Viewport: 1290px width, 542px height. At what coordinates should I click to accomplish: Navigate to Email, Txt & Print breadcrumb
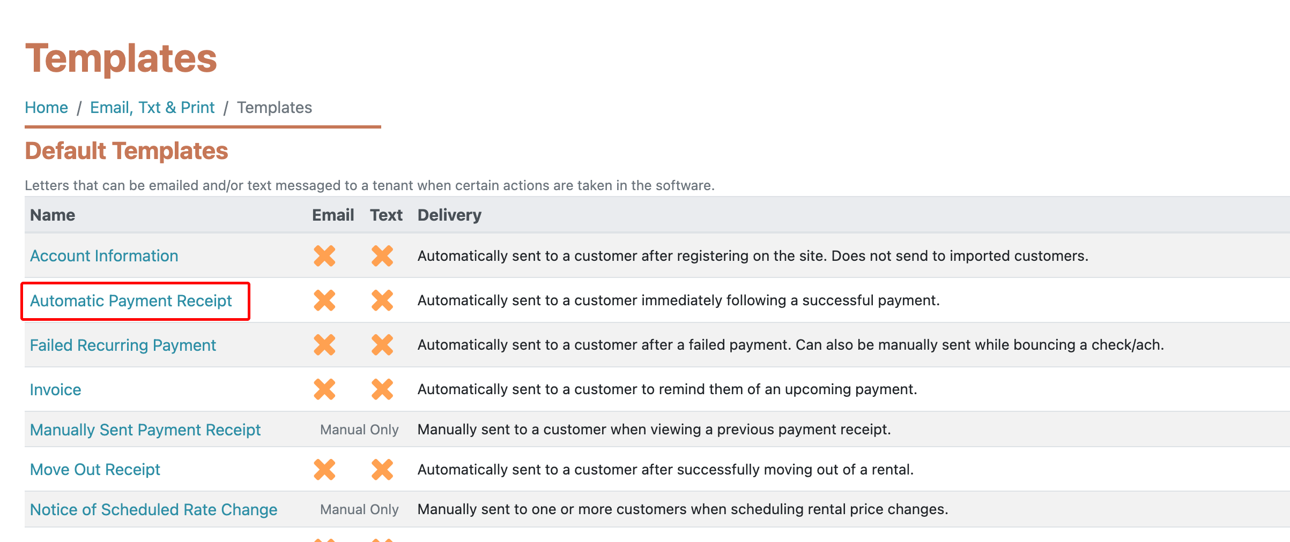pos(152,108)
